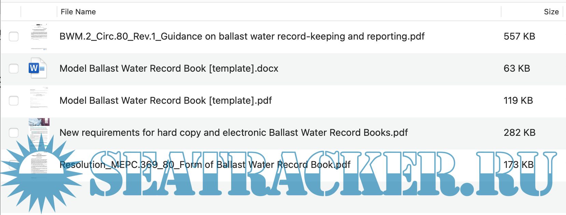Click the BWM.2_Circ.80 PDF thumbnail preview
Viewport: 566px width, 215px height.
pyautogui.click(x=39, y=37)
